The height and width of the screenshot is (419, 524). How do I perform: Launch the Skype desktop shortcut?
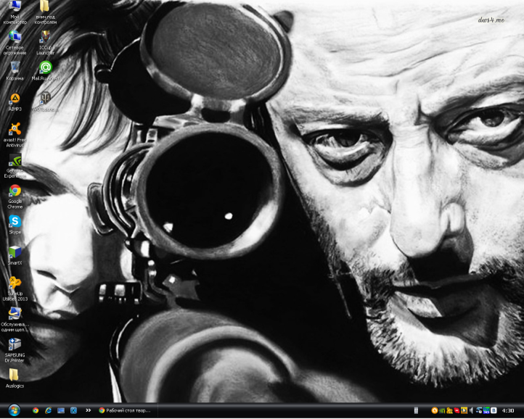pos(15,225)
